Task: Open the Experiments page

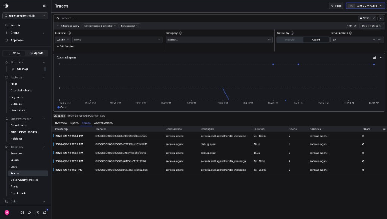Action: pyautogui.click(x=19, y=125)
